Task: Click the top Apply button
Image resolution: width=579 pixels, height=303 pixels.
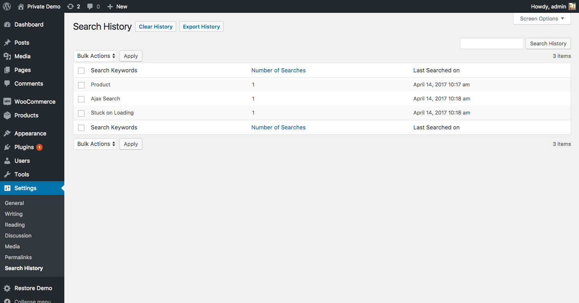Action: pos(131,56)
